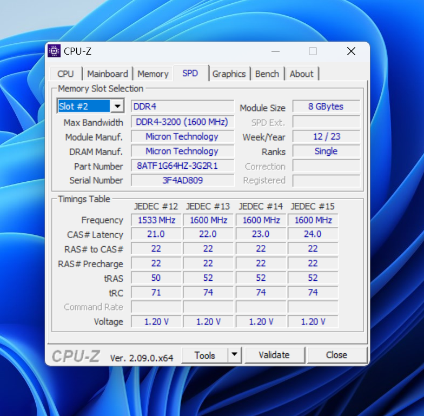Minimize the CPU-Z window
The image size is (424, 416).
(x=276, y=51)
